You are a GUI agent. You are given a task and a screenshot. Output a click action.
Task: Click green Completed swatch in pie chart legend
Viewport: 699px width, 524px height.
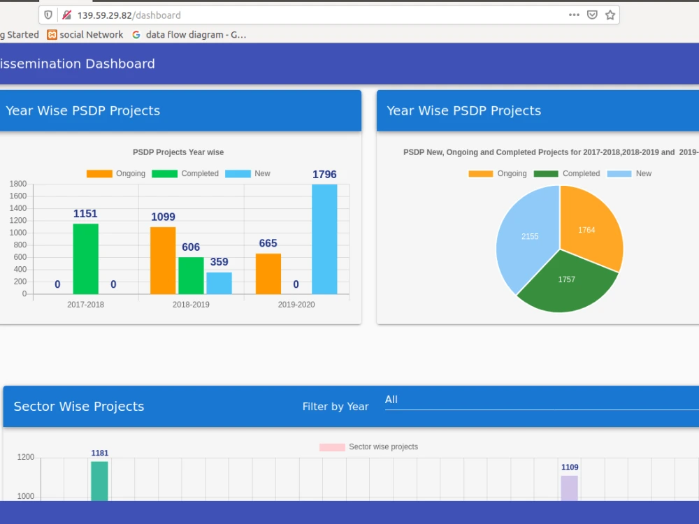(x=546, y=174)
